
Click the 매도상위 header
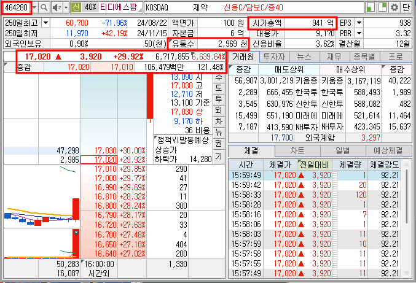click(289, 70)
